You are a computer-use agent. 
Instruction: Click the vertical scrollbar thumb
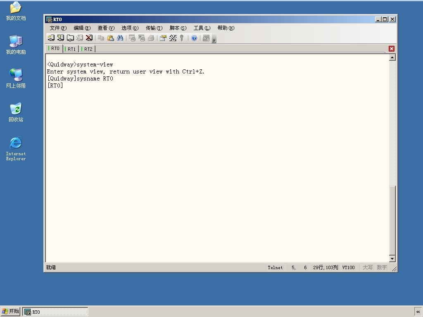(x=392, y=220)
